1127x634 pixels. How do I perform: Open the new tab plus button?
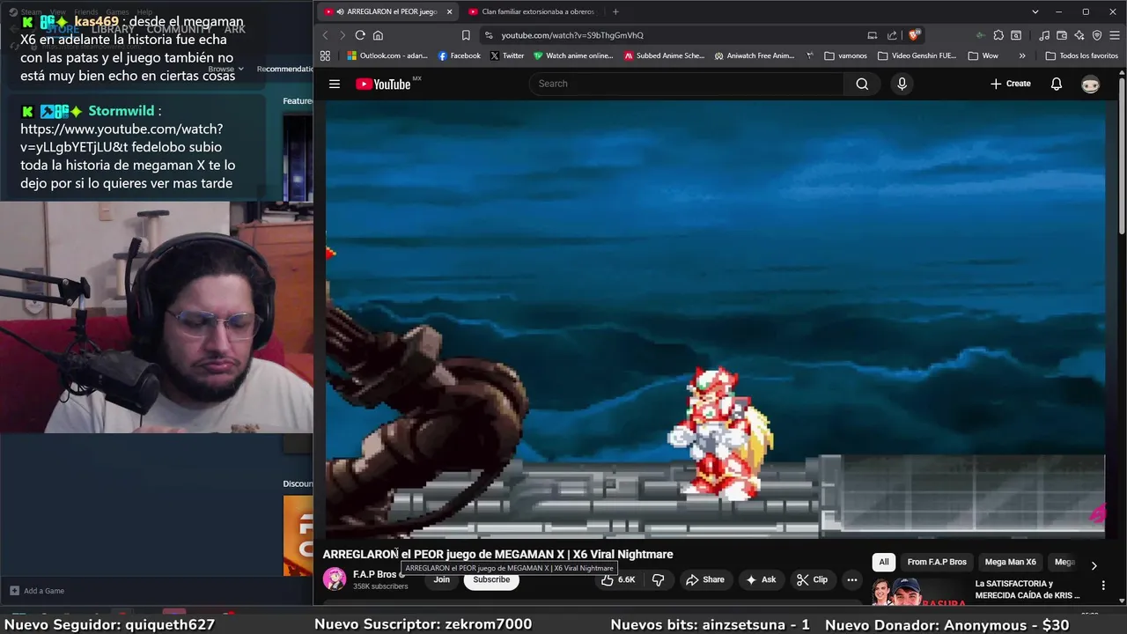click(615, 11)
